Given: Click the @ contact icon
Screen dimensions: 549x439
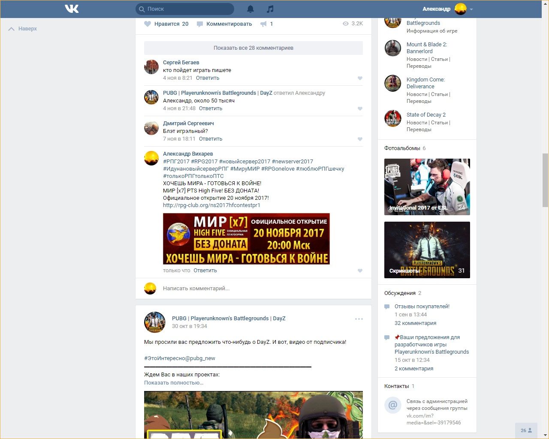Looking at the screenshot, I should [x=392, y=405].
